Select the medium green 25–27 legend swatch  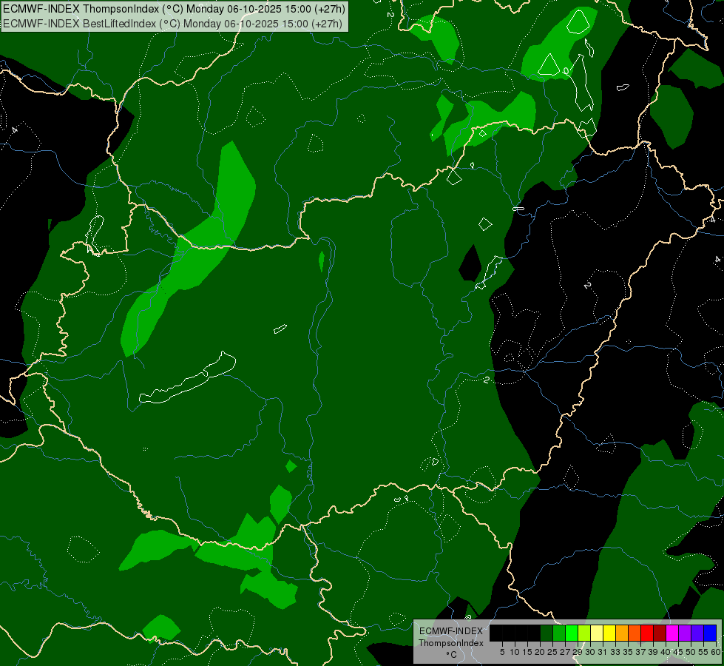coord(559,633)
